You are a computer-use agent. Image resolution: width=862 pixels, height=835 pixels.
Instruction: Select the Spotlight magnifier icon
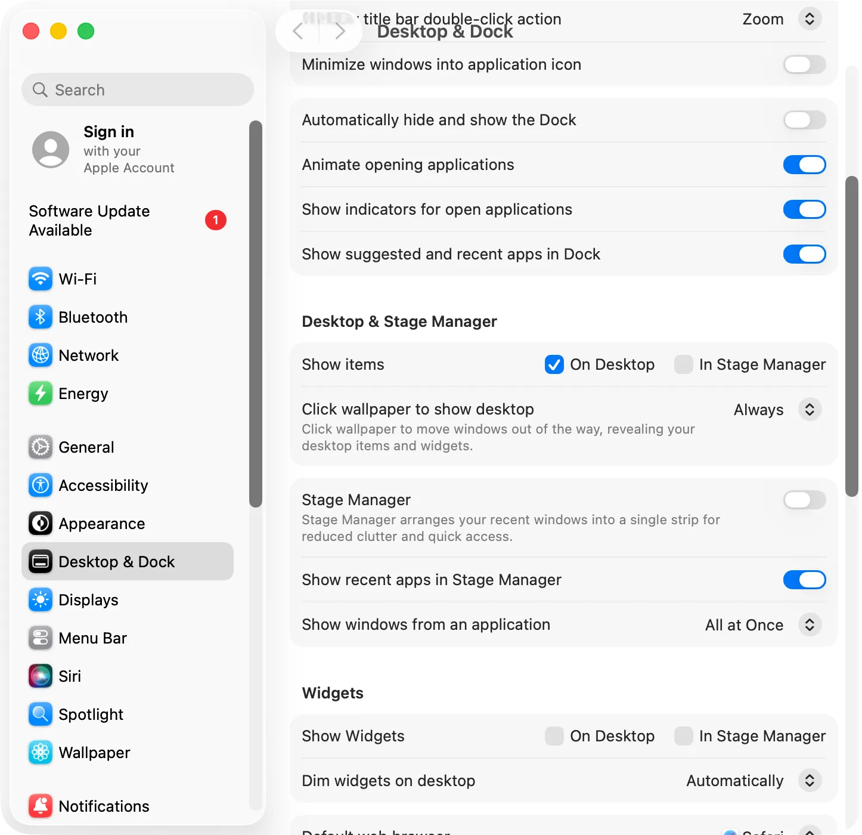(x=41, y=714)
